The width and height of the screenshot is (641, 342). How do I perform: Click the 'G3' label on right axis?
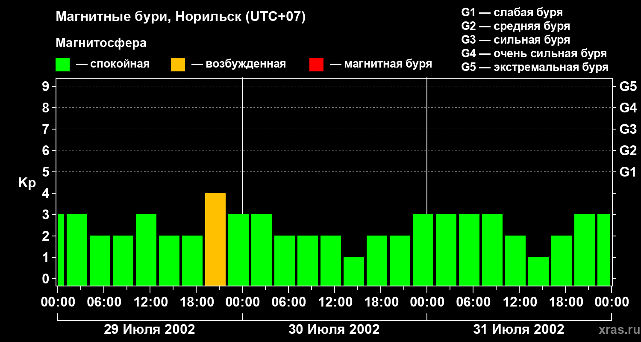tap(628, 129)
